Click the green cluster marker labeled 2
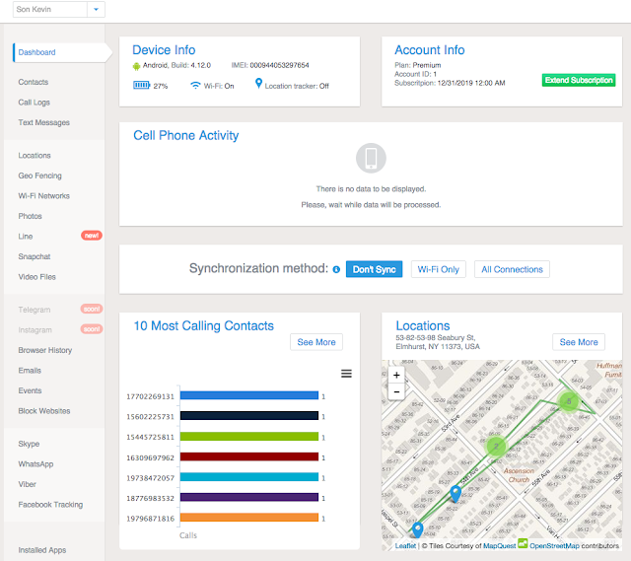The width and height of the screenshot is (631, 561). [496, 446]
